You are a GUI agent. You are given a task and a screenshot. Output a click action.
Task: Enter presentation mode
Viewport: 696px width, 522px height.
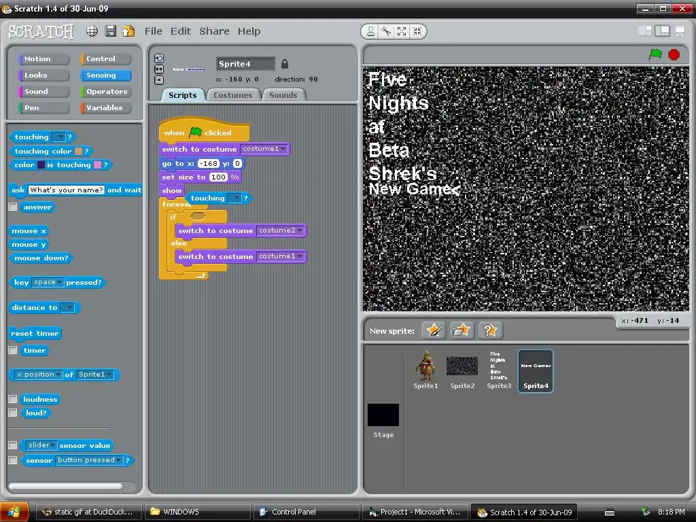(680, 31)
